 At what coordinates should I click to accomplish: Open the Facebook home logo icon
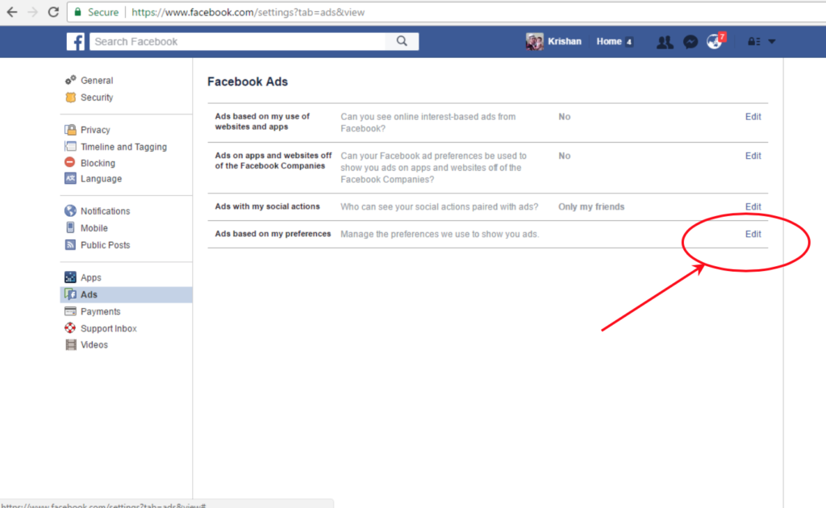(x=75, y=41)
